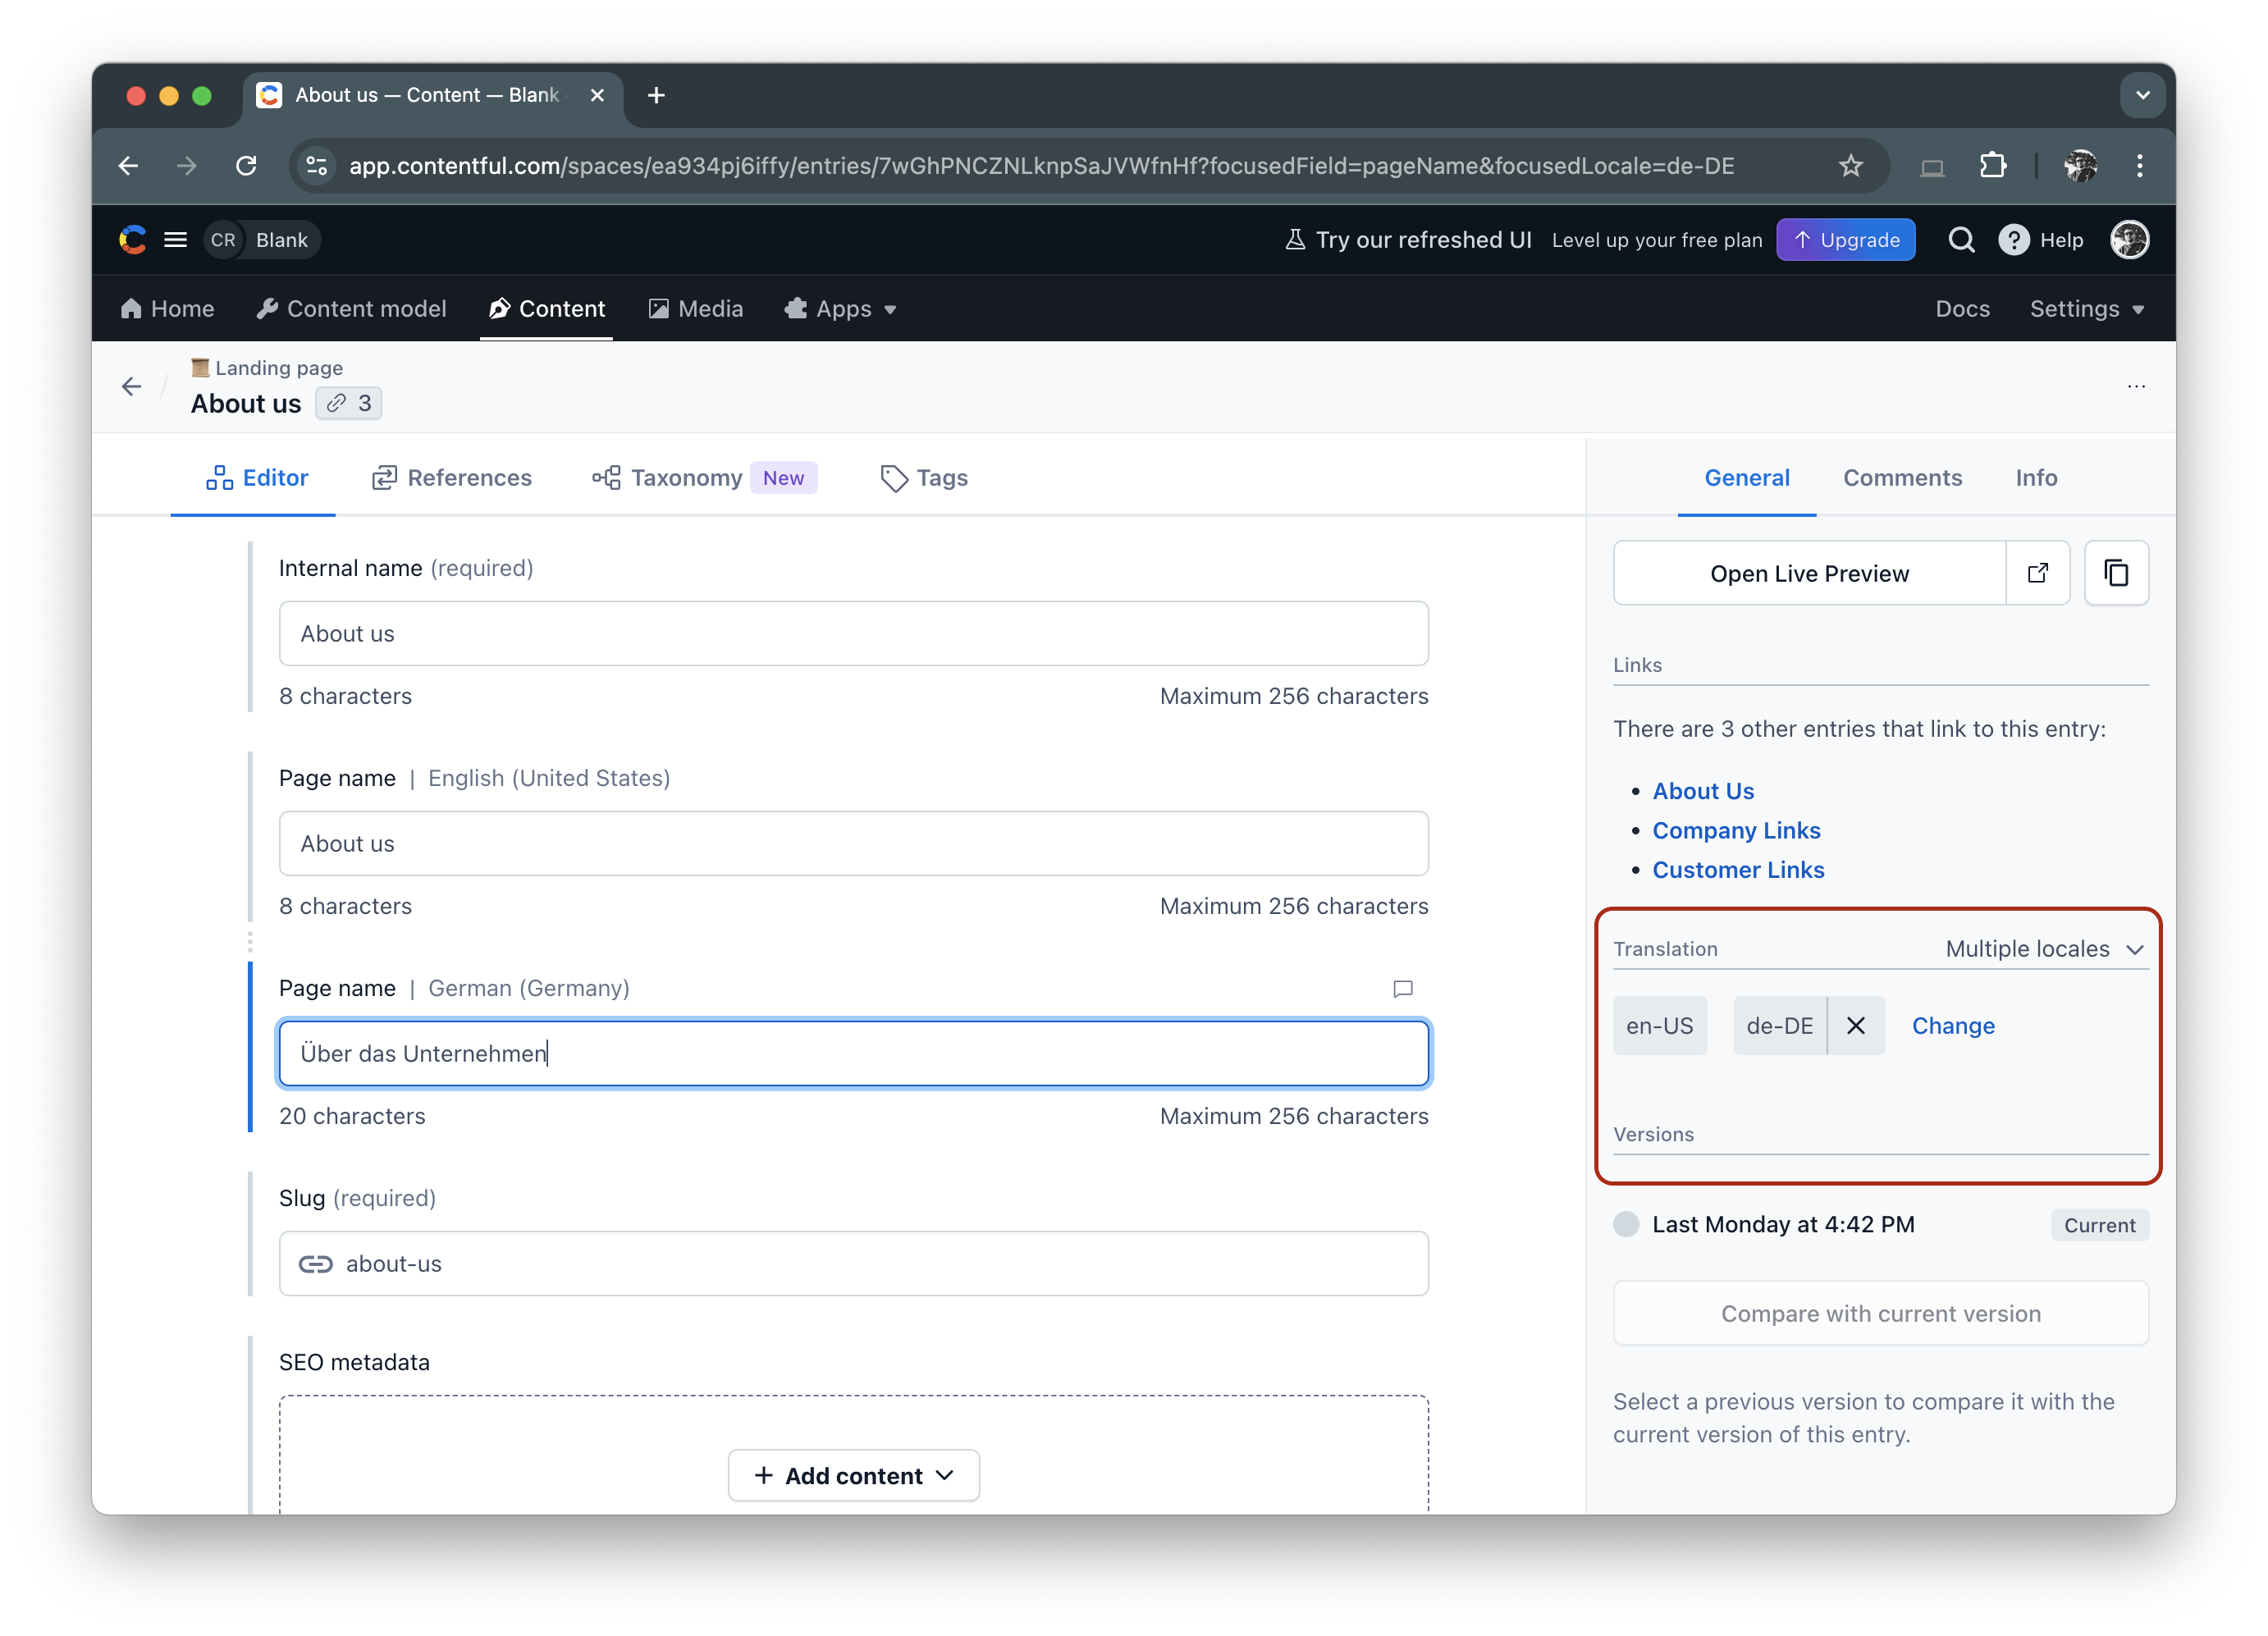Switch to the Taxonomy tab
Image resolution: width=2268 pixels, height=1636 pixels.
coord(704,478)
